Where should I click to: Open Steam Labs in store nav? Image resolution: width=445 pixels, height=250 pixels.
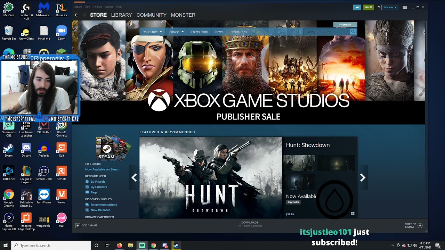[x=238, y=32]
